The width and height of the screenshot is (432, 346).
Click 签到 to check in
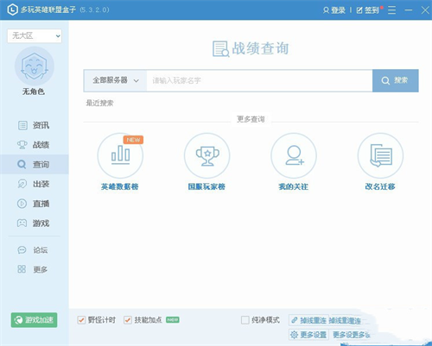pos(368,10)
